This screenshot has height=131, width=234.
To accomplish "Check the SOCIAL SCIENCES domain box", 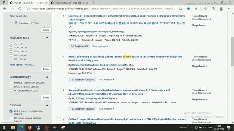I will click(x=11, y=87).
